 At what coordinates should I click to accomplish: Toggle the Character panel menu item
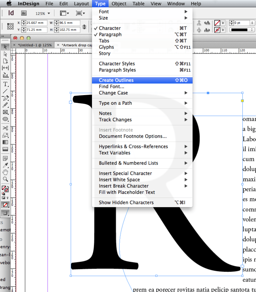(x=110, y=28)
